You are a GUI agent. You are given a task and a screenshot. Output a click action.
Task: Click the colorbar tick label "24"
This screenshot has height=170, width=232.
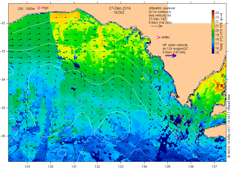point(217,13)
